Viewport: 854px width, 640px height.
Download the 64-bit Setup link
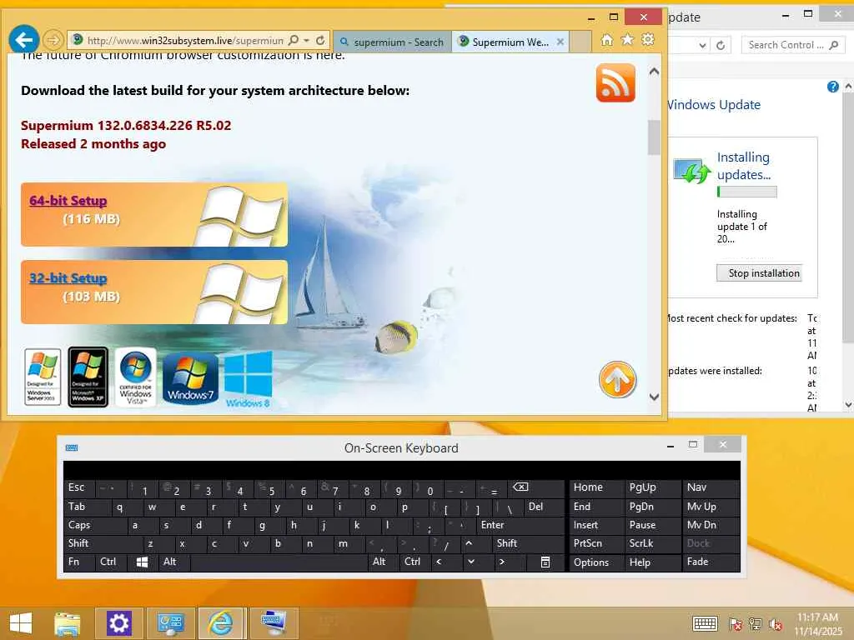[68, 201]
